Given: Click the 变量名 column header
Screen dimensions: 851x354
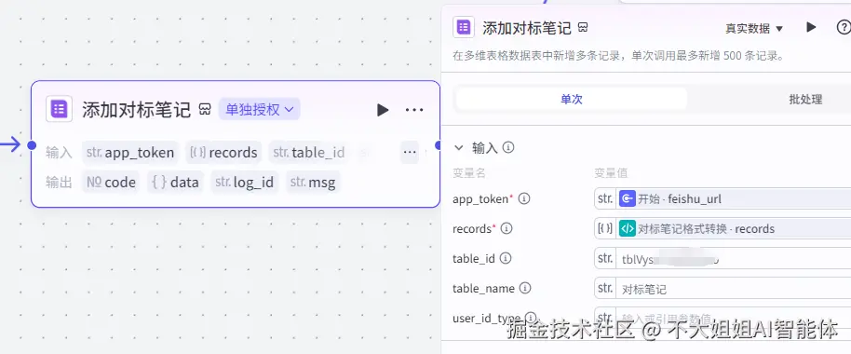Looking at the screenshot, I should pos(469,173).
